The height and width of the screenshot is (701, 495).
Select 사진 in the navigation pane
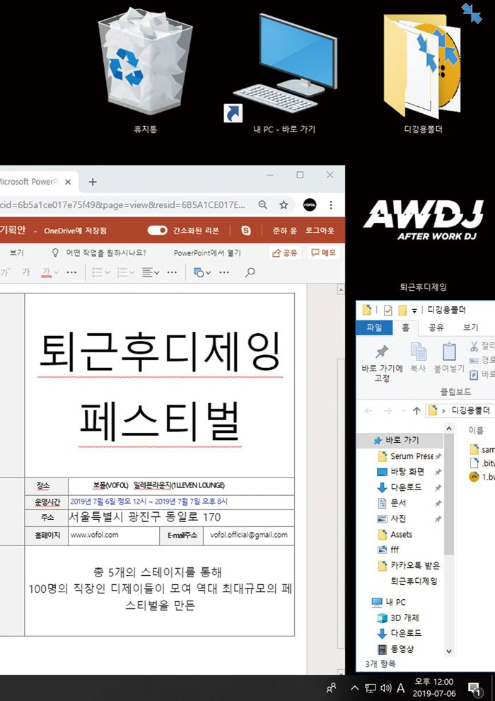point(392,518)
